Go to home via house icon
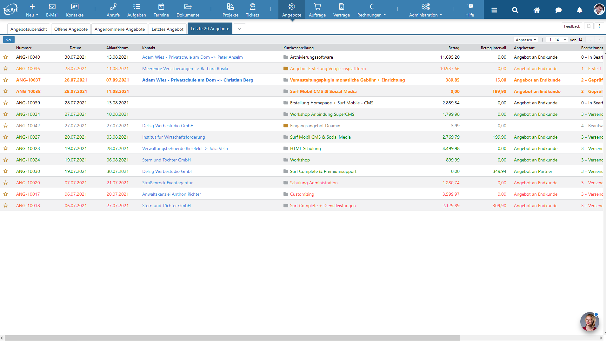Screen dimensions: 606x341 (536, 10)
